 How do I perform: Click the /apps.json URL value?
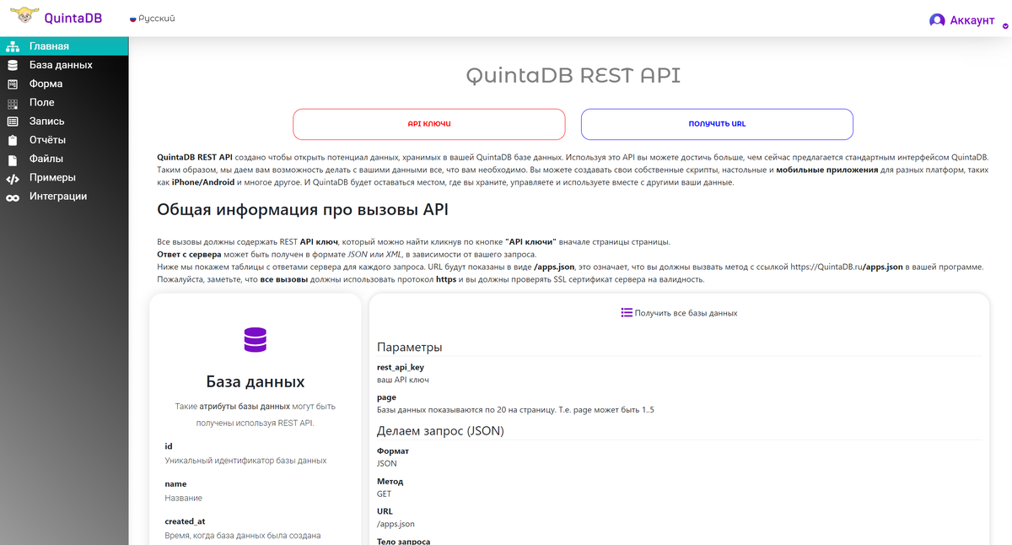coord(396,524)
